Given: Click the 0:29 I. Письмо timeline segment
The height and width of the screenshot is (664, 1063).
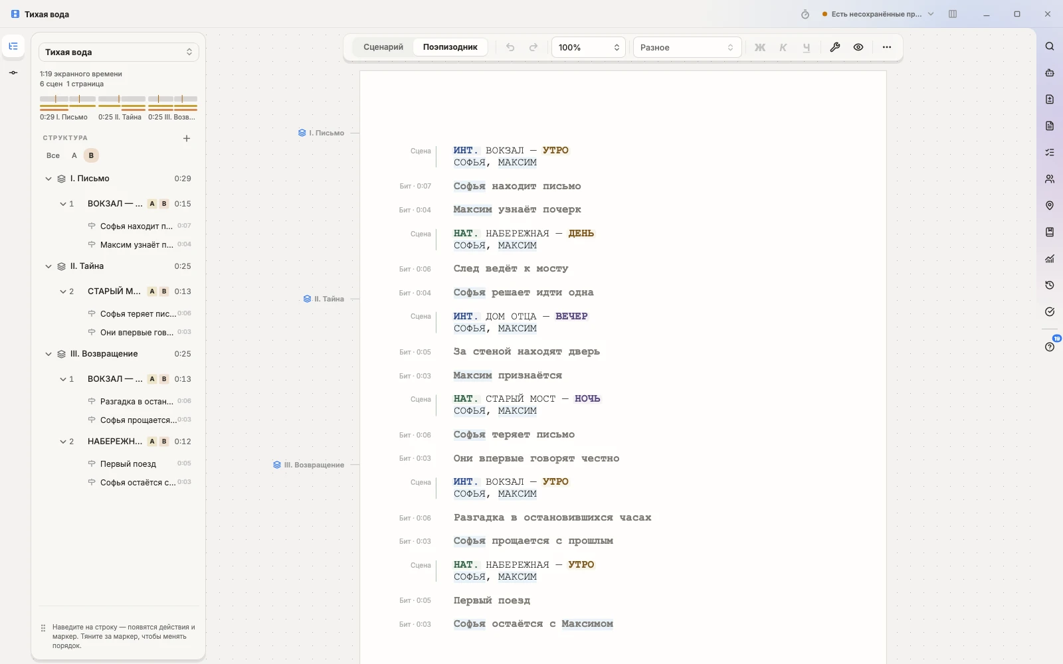Looking at the screenshot, I should pyautogui.click(x=67, y=108).
